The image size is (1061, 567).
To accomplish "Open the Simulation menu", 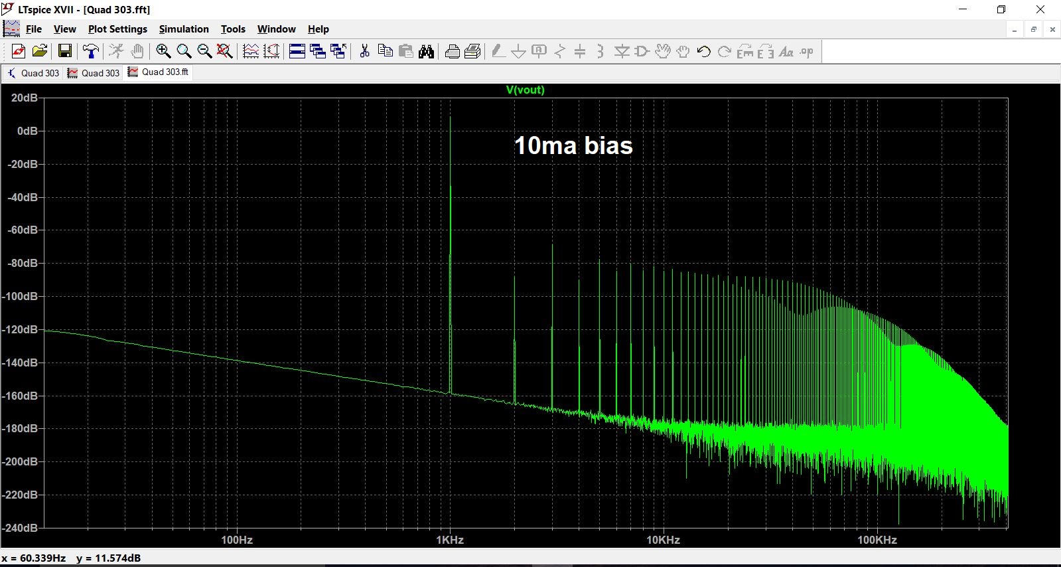I will click(x=184, y=29).
